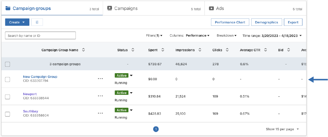Expand the Filters dropdown

click(154, 36)
